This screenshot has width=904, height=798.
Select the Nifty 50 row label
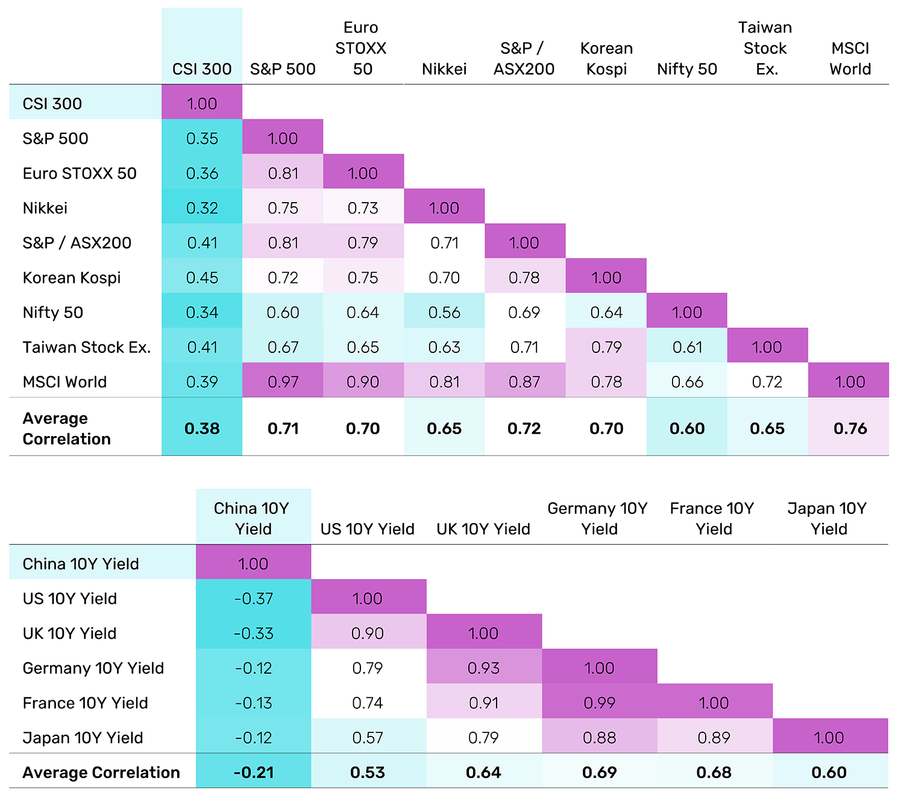[x=53, y=312]
